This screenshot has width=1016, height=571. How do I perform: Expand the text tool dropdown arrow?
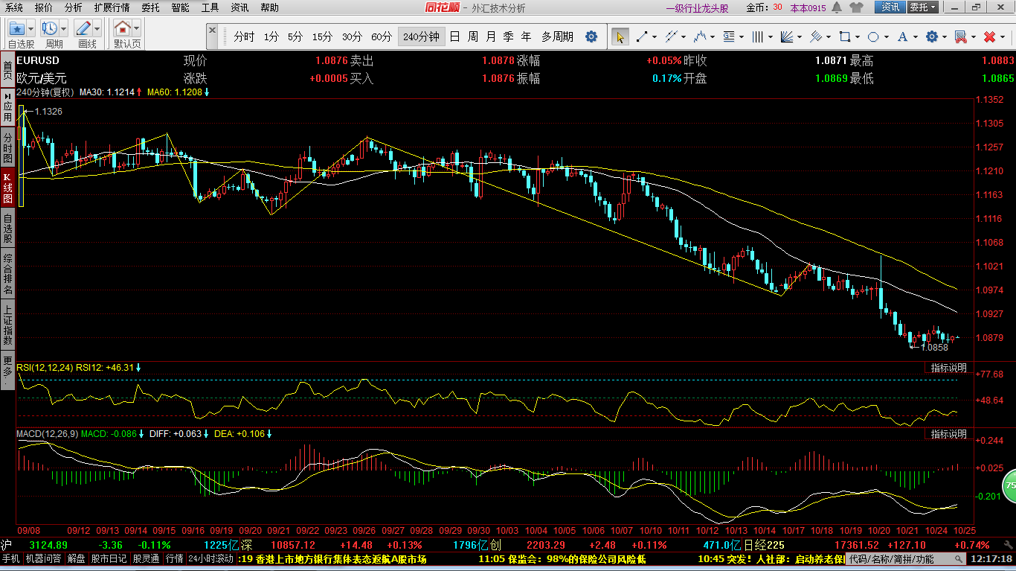915,36
